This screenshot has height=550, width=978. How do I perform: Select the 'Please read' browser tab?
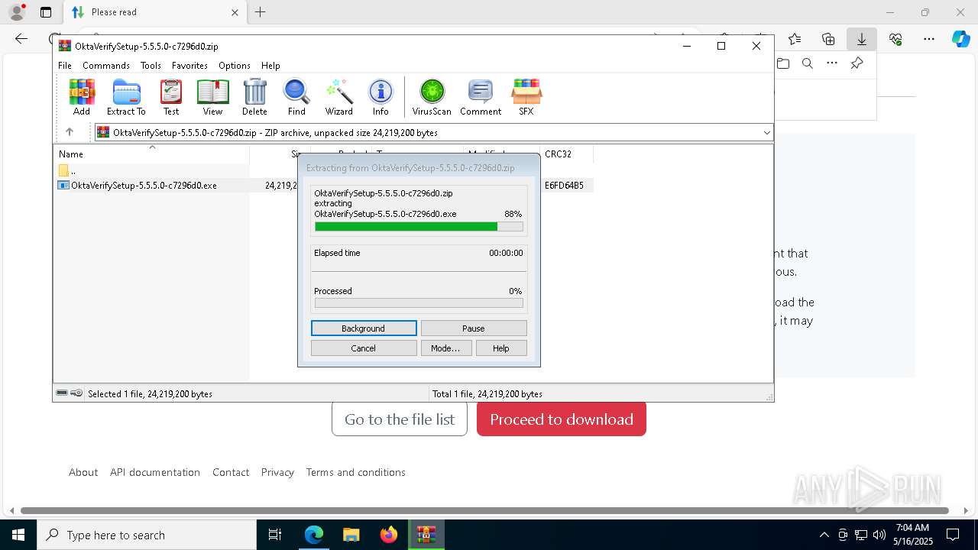[x=154, y=12]
